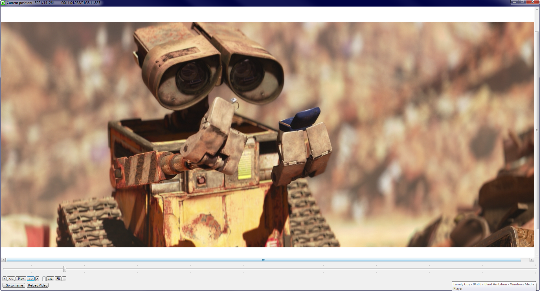Image resolution: width=540 pixels, height=291 pixels.
Task: Zoom in with the "+" button
Action: [x=44, y=279]
